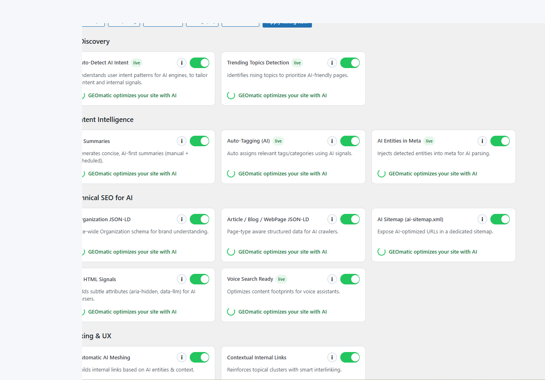
Task: Click GEOmatic status text in Trending Topics card
Action: coord(283,96)
